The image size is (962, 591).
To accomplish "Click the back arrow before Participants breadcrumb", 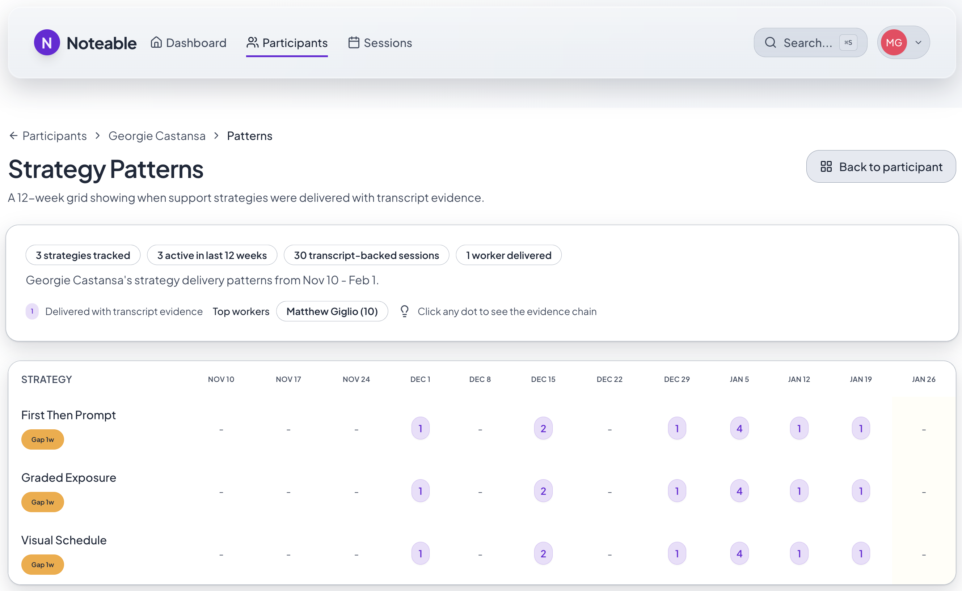I will pyautogui.click(x=14, y=136).
